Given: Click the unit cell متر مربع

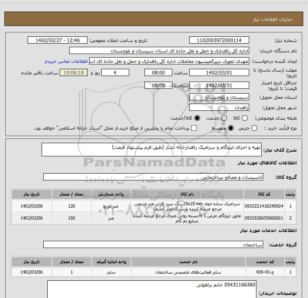Looking at the screenshot, I should (111, 206).
